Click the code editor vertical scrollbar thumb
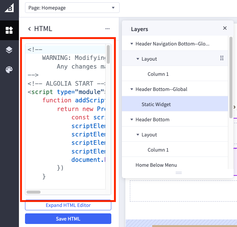237x227 pixels. pos(108,54)
